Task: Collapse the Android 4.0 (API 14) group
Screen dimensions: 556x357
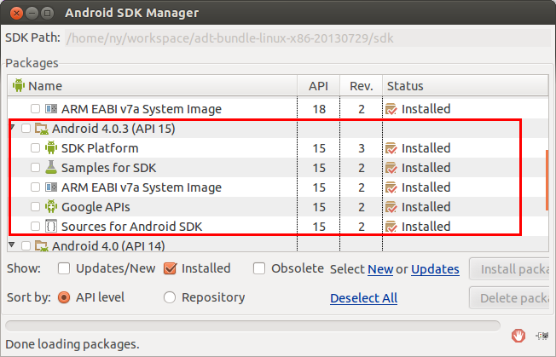Action: tap(12, 245)
